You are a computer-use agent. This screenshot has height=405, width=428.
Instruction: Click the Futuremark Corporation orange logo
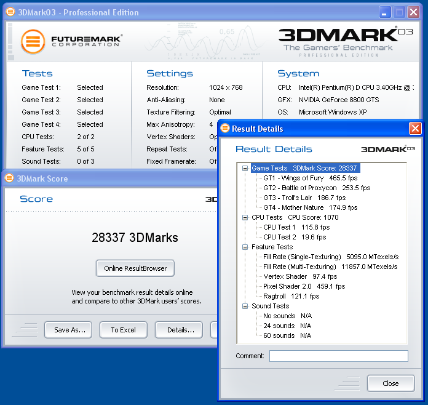tap(33, 42)
